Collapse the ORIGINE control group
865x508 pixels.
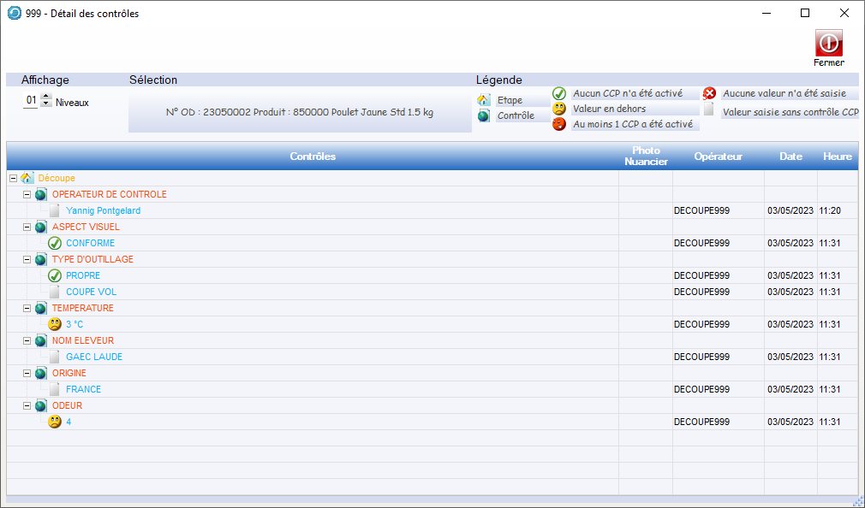27,373
